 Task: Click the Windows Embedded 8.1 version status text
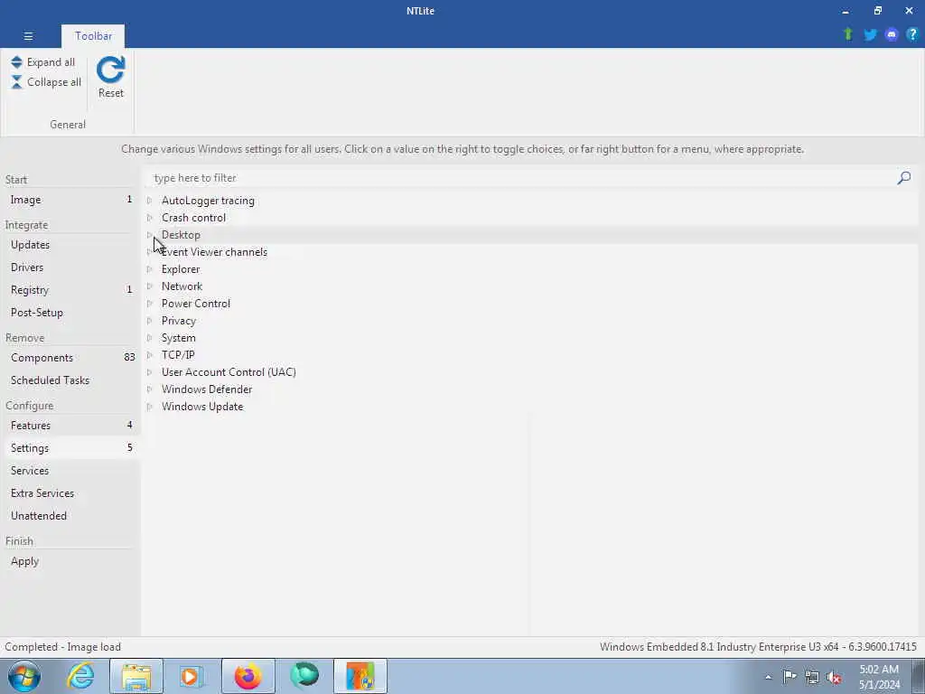pos(758,647)
